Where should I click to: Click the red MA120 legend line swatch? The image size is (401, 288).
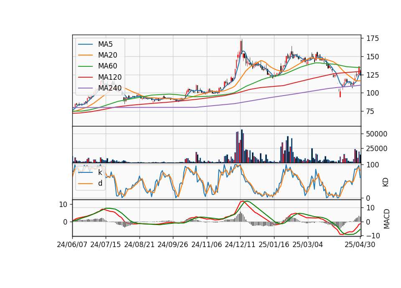85,78
